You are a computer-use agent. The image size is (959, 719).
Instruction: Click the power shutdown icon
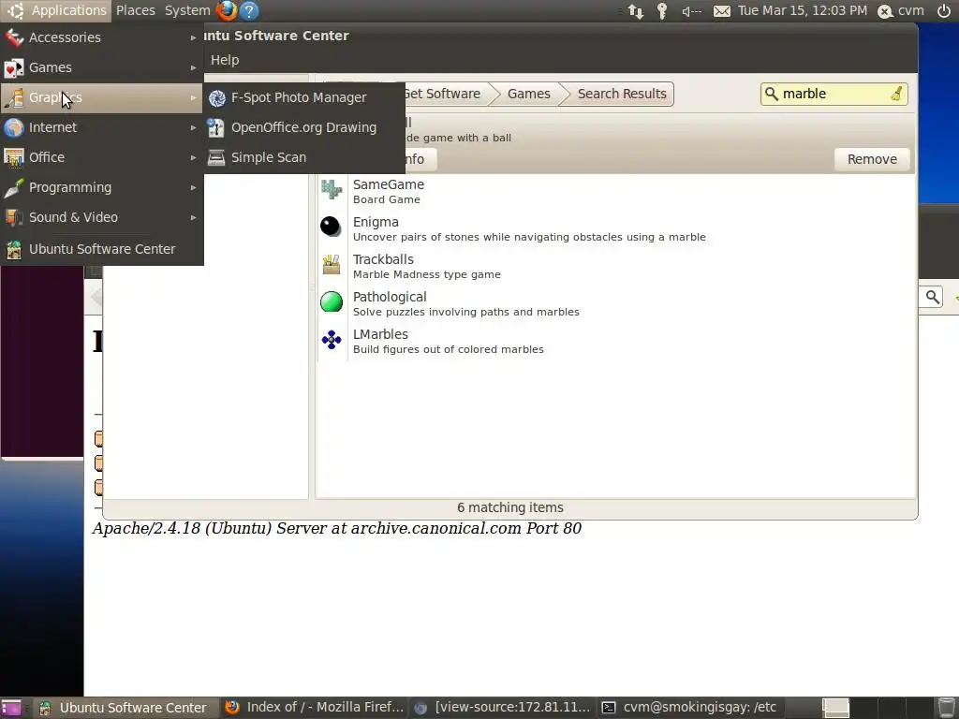tap(944, 10)
